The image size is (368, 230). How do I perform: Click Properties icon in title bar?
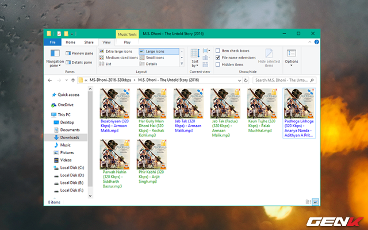click(x=59, y=34)
